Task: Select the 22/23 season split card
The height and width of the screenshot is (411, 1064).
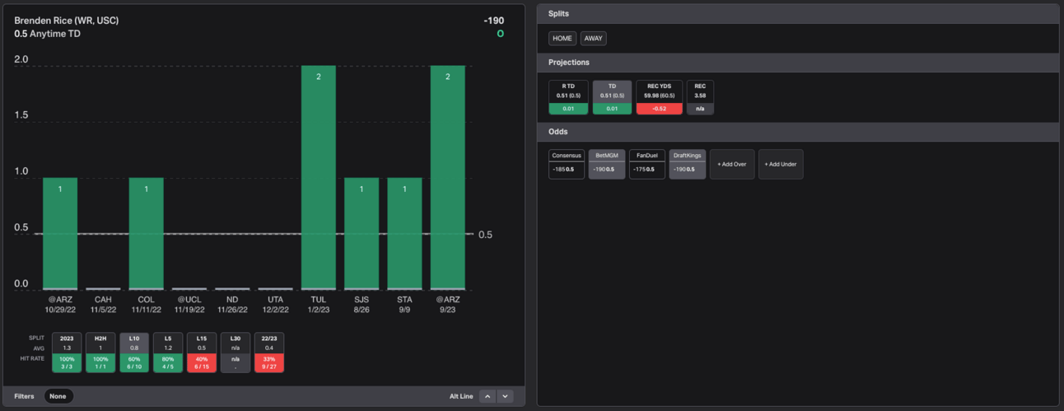Action: click(269, 353)
